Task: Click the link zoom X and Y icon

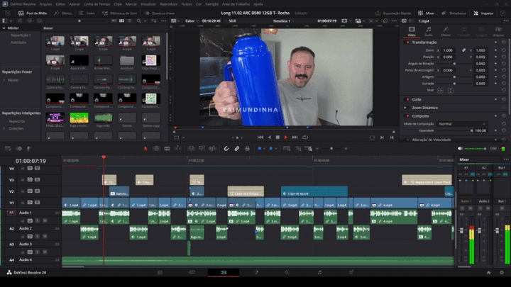Action: 463,50
